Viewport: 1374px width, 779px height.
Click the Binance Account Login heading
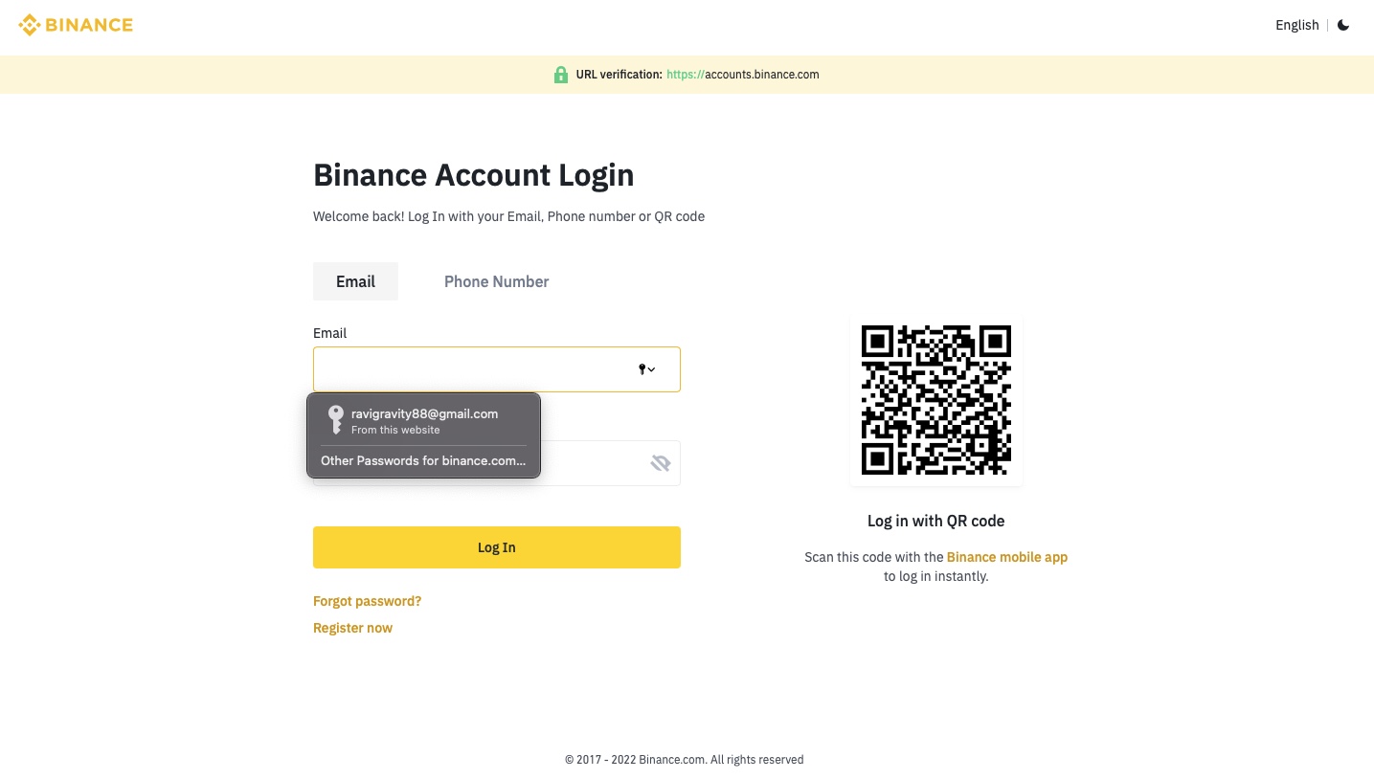pos(473,175)
